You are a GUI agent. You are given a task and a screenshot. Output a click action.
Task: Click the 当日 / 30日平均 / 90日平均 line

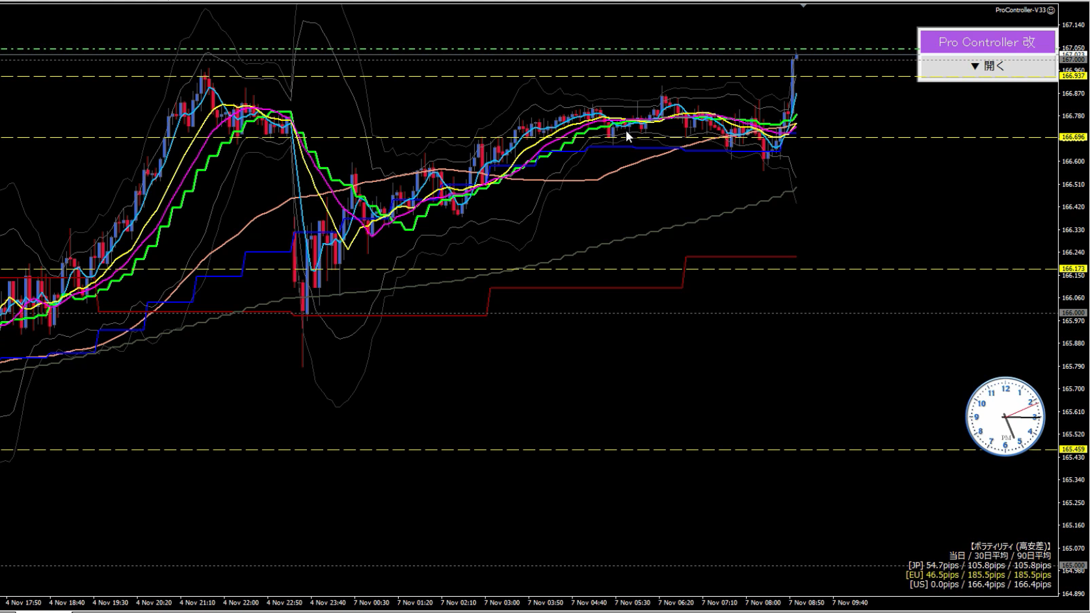[1000, 556]
